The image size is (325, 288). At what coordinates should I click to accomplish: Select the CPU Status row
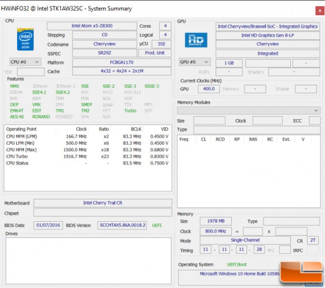(x=87, y=163)
